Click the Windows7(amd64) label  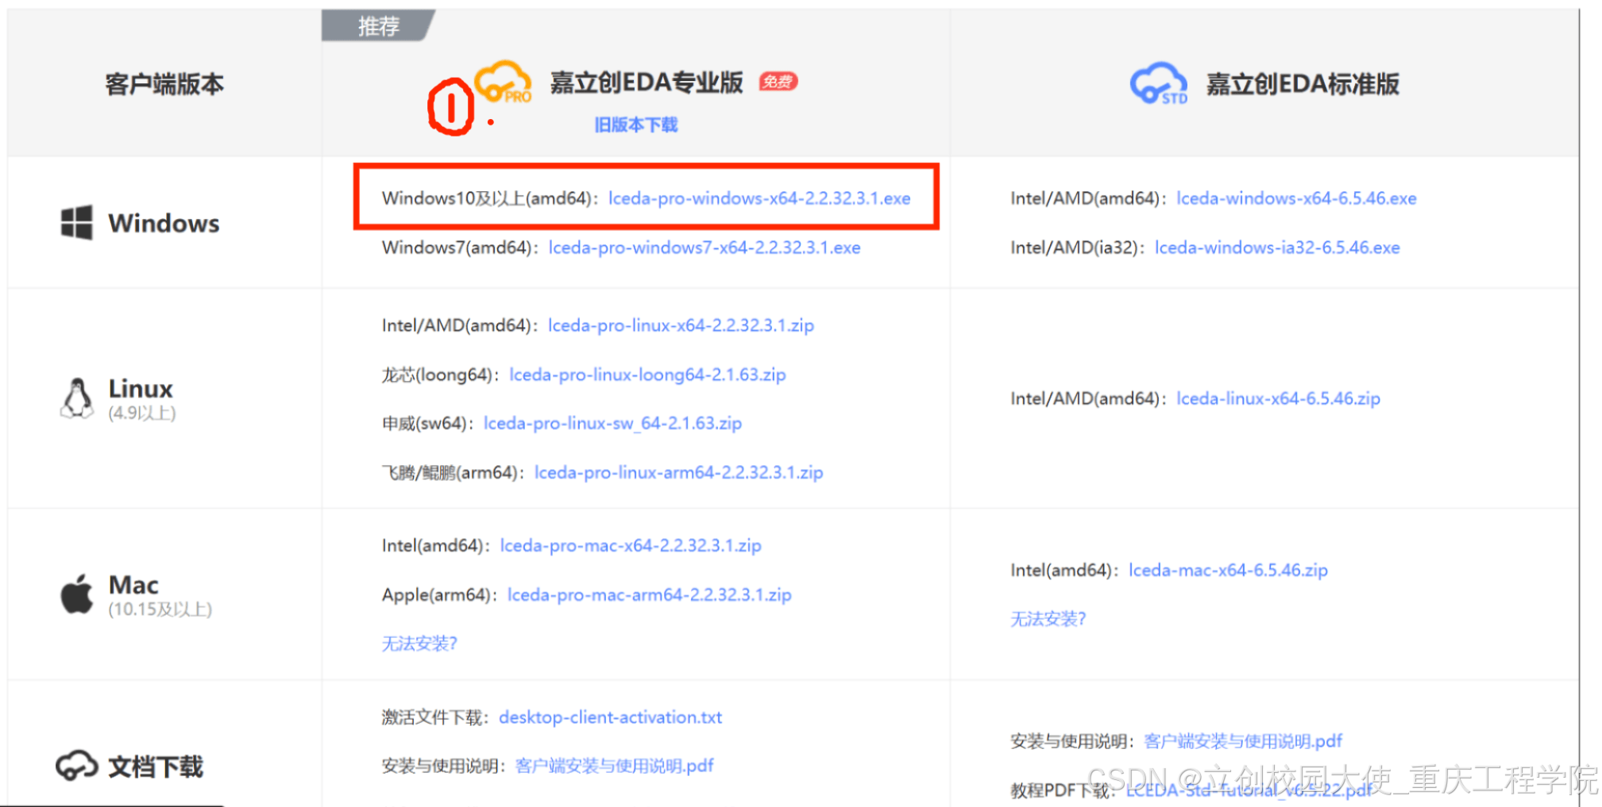pos(460,248)
